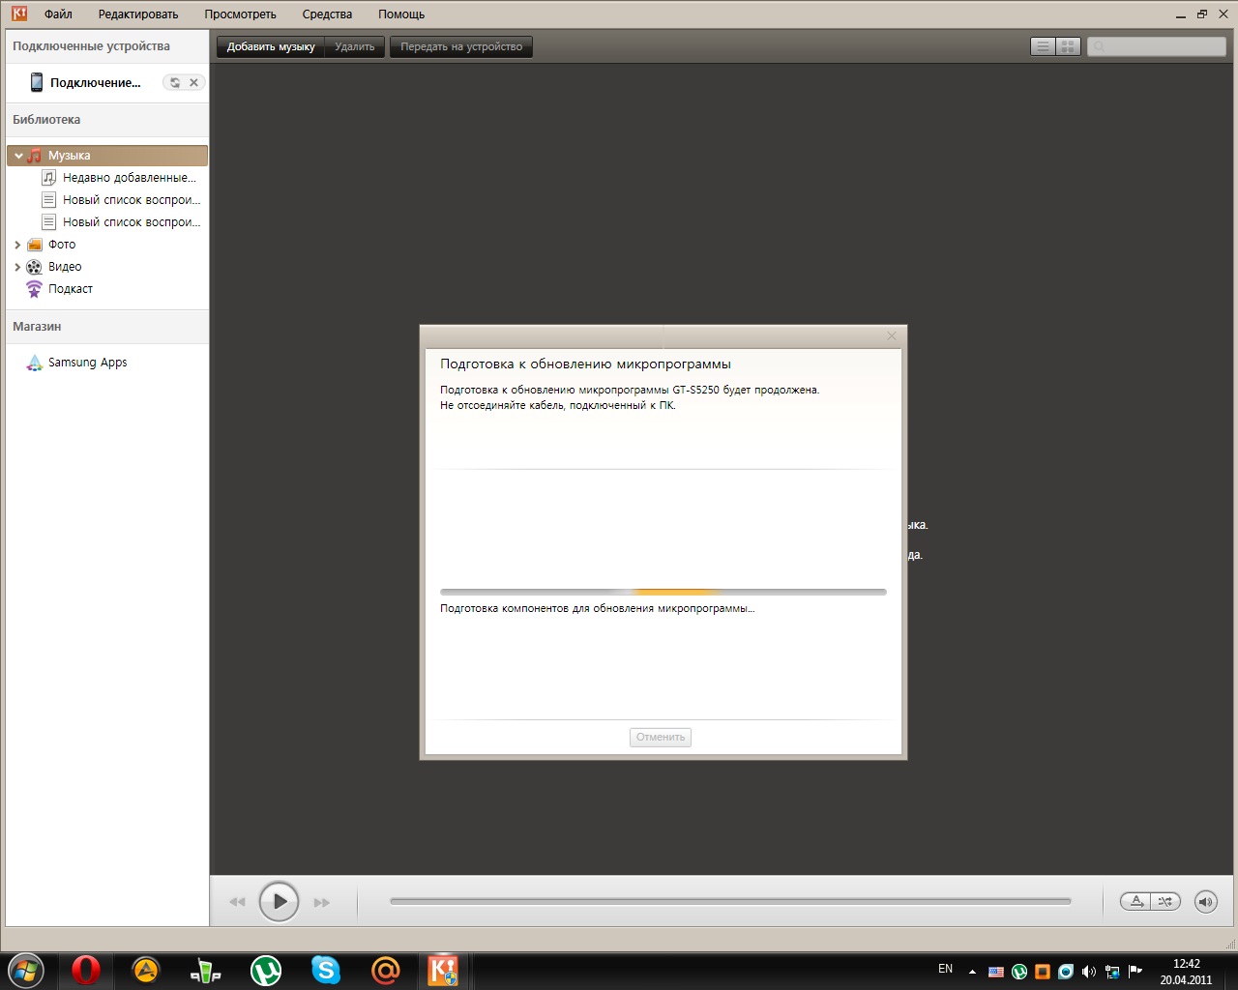Open the Просмотреть menu
1238x990 pixels.
tap(240, 15)
